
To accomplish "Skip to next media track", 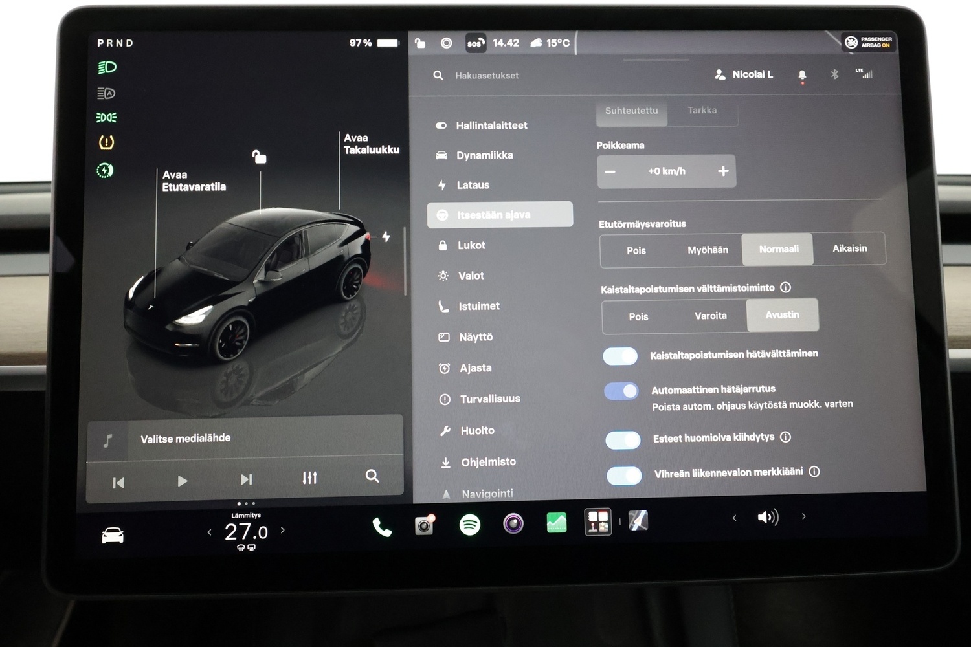I will tap(246, 479).
